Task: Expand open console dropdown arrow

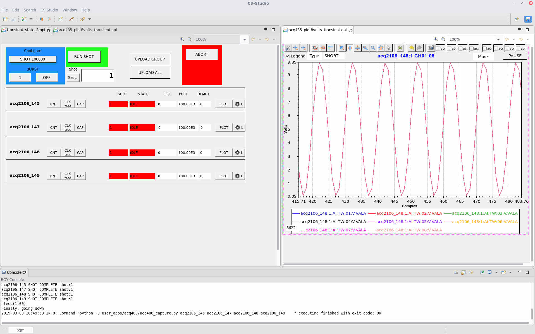Action: pyautogui.click(x=510, y=272)
